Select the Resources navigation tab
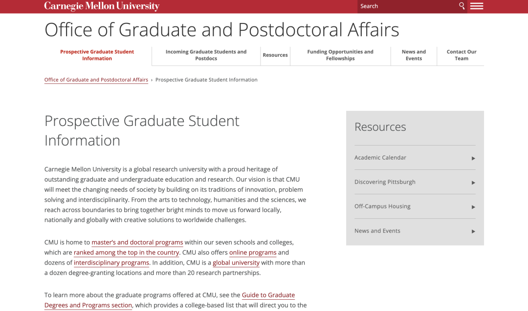 pos(275,55)
